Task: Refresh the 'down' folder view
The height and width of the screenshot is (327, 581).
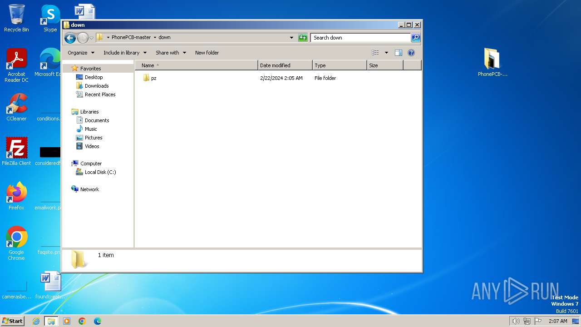Action: pos(303,38)
